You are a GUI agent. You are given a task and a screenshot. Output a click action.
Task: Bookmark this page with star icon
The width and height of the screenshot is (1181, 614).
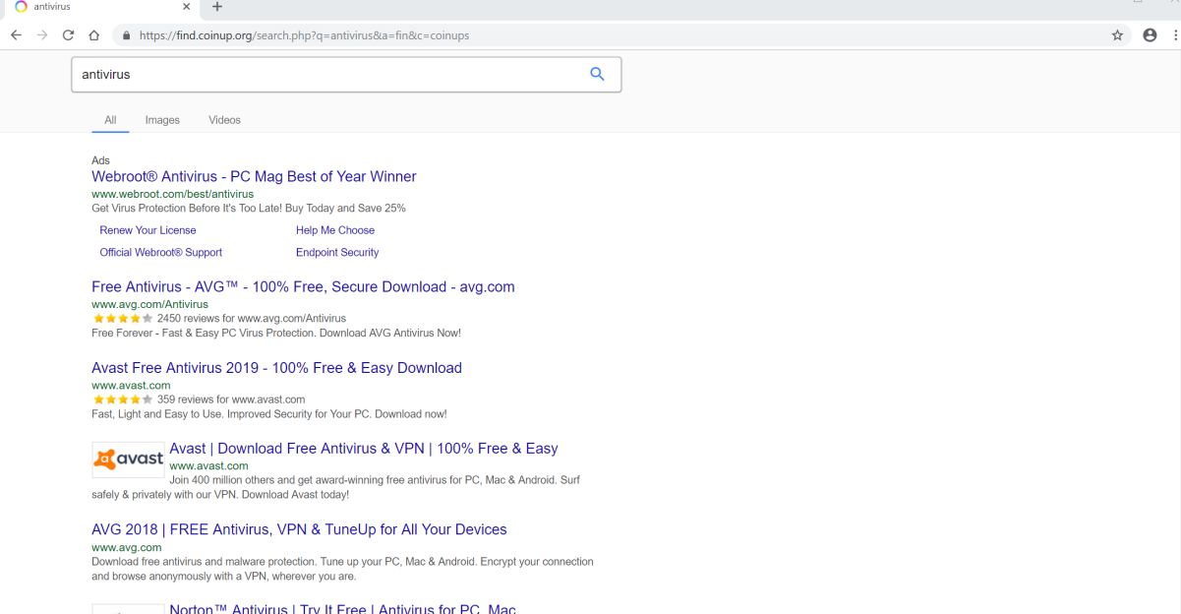pos(1117,35)
